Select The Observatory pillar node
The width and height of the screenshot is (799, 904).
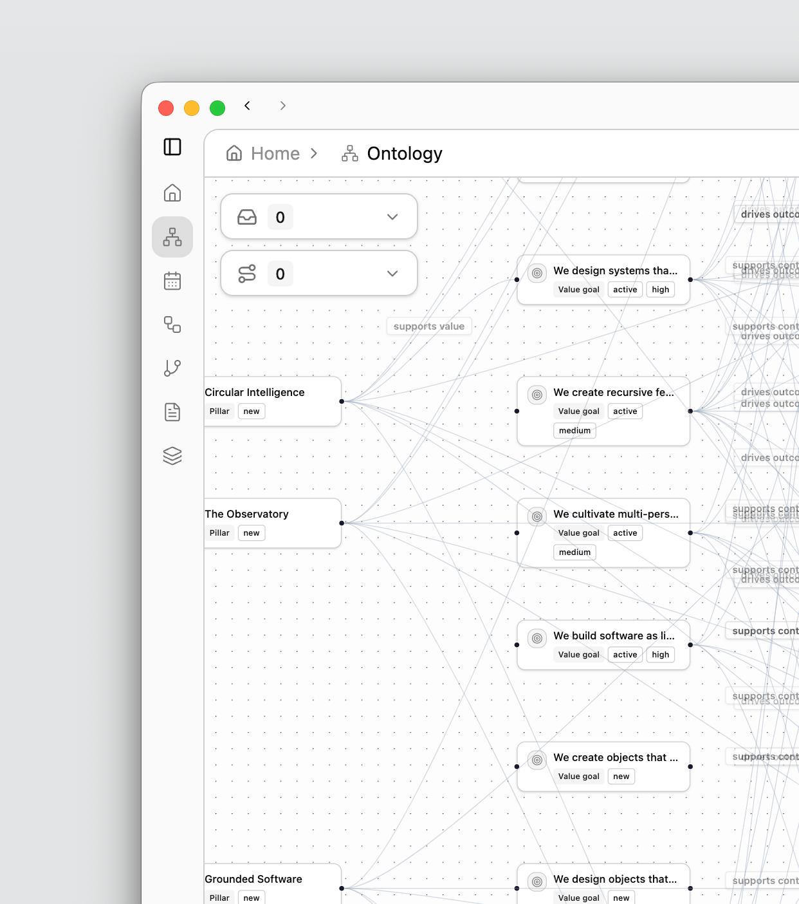273,523
